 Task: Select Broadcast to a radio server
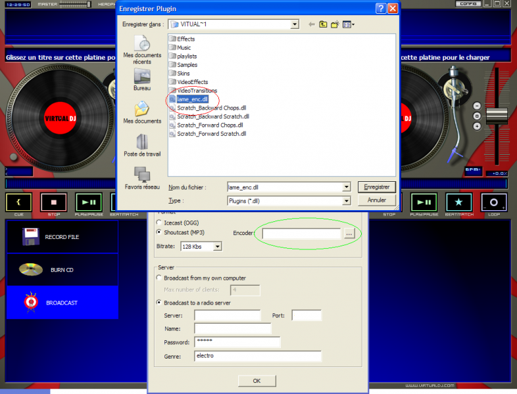[160, 303]
